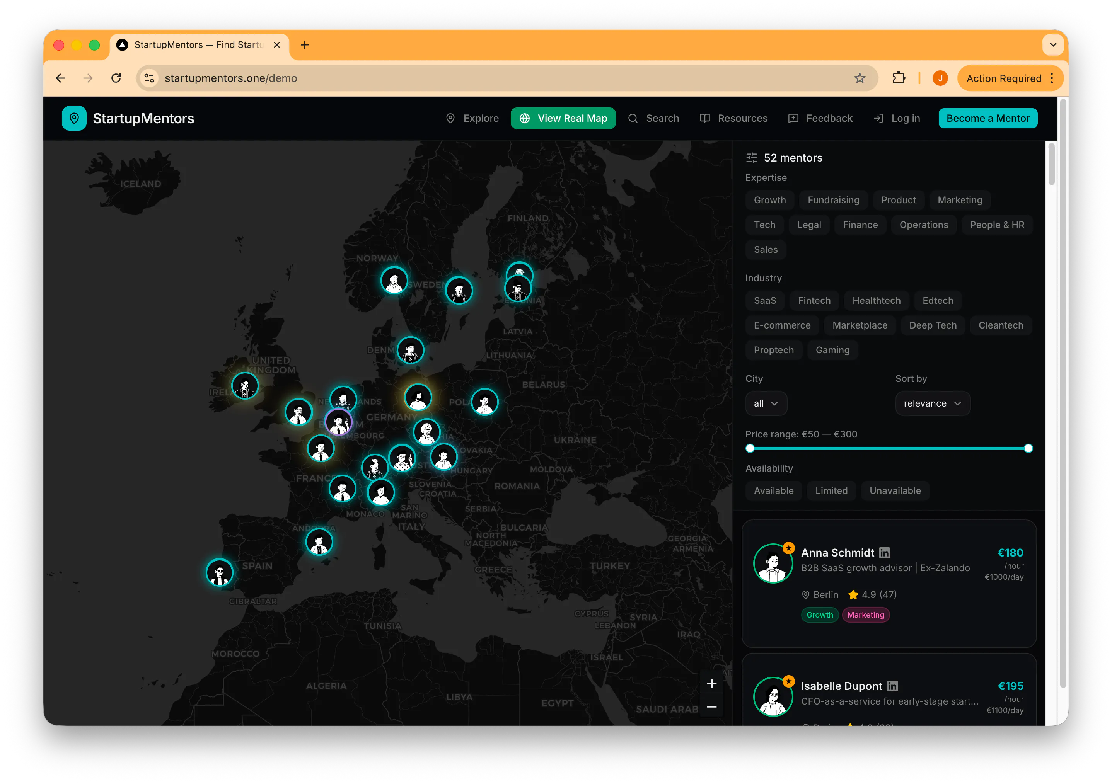Reload the page
Image resolution: width=1112 pixels, height=783 pixels.
click(116, 78)
